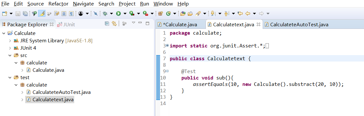Click the Save icon

[18, 13]
